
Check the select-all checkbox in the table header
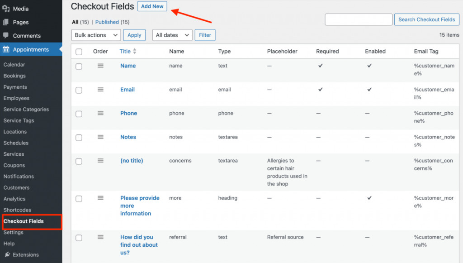pos(79,51)
